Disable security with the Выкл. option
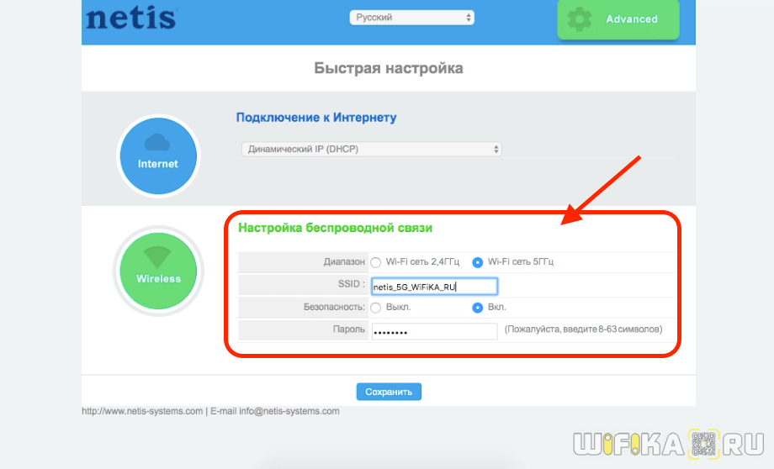774x469 pixels. coord(376,308)
